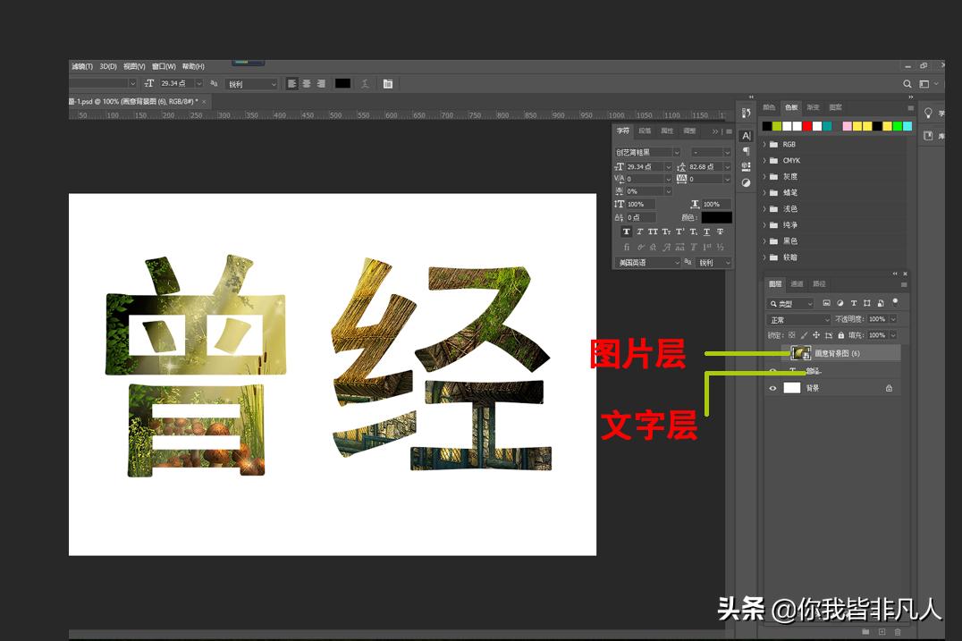962x641 pixels.
Task: Select the red swatch in 色板 panel
Action: (x=806, y=125)
